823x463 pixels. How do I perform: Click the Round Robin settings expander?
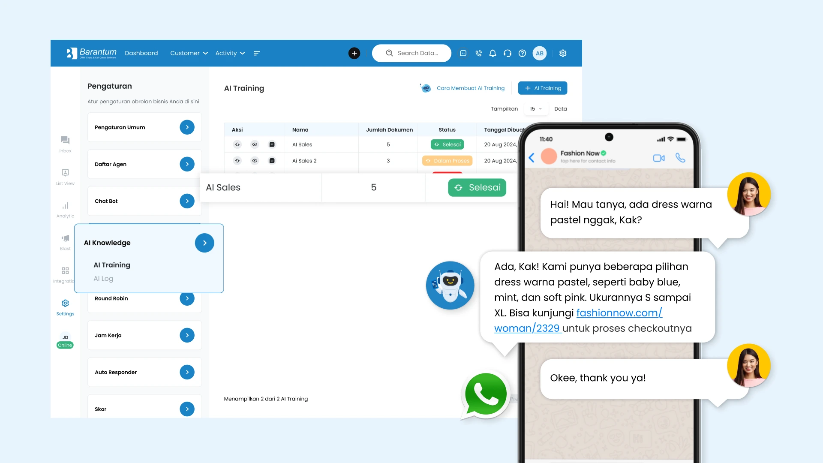(188, 298)
